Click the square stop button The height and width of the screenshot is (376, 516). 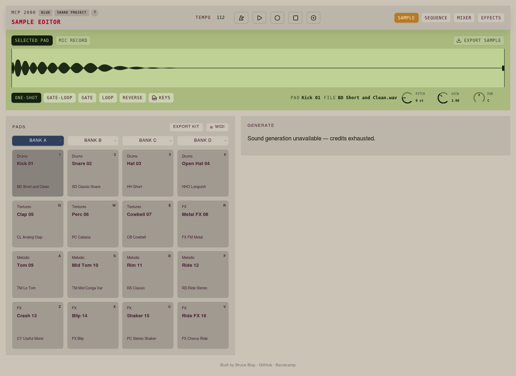tap(296, 18)
